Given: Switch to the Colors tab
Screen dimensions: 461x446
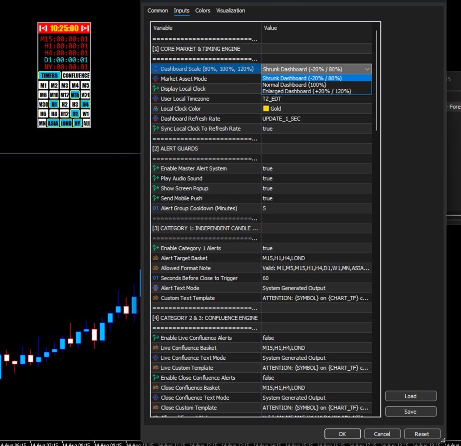Looking at the screenshot, I should click(202, 10).
